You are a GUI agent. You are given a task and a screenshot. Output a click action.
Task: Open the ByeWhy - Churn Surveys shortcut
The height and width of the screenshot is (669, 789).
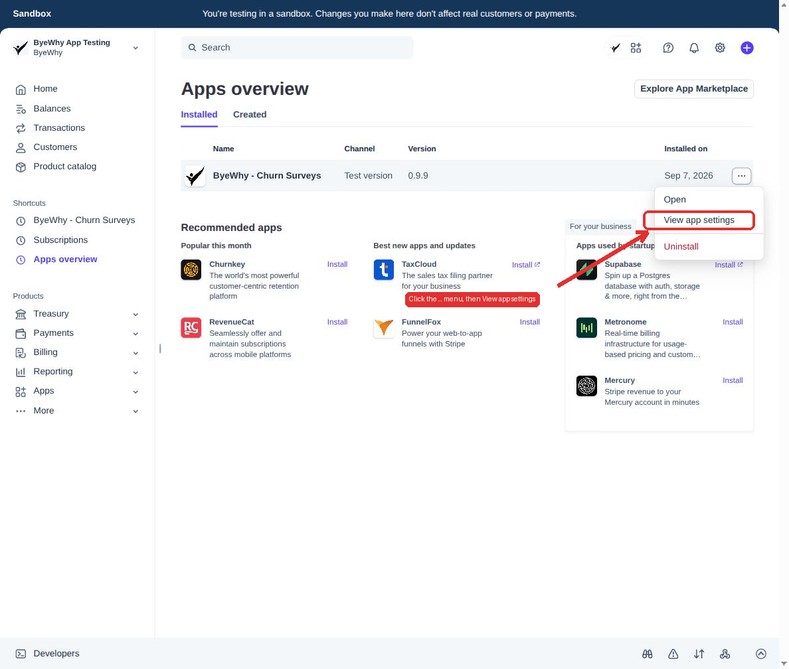point(84,220)
